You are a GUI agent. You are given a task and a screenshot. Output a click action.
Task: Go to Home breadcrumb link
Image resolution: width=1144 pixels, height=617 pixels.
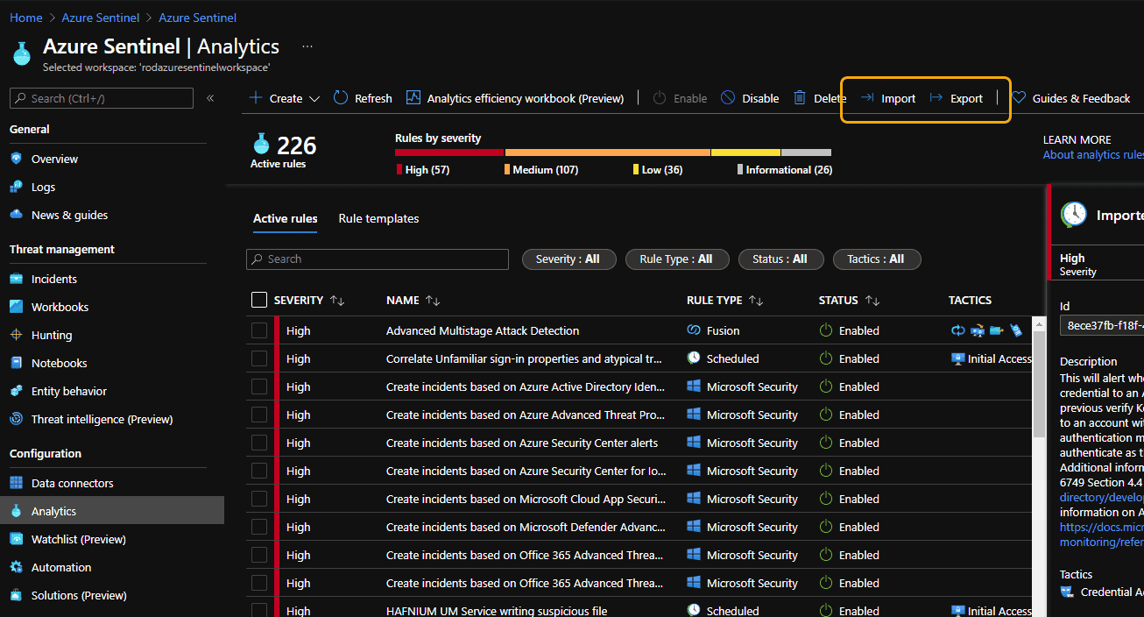(26, 18)
